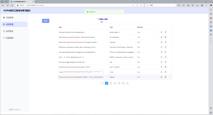Select page 3 in pagination
Viewport: 213px width, 115px height.
pyautogui.click(x=115, y=83)
